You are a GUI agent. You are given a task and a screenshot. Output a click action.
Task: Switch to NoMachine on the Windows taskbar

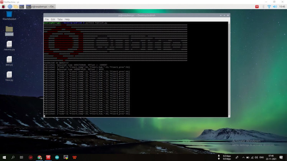tap(48, 157)
